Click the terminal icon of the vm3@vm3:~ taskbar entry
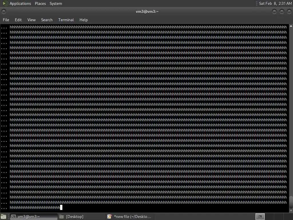 click(13, 217)
